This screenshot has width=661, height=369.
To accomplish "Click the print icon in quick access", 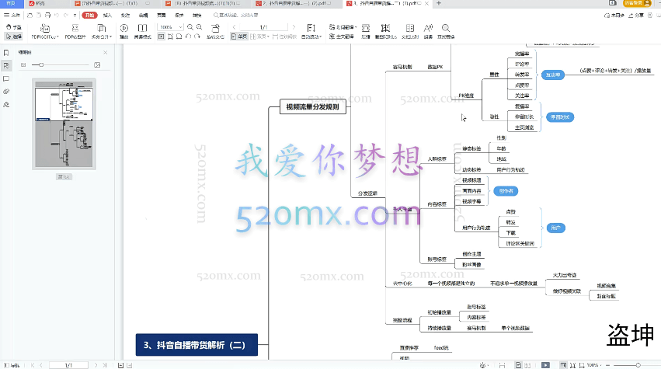I will click(47, 16).
